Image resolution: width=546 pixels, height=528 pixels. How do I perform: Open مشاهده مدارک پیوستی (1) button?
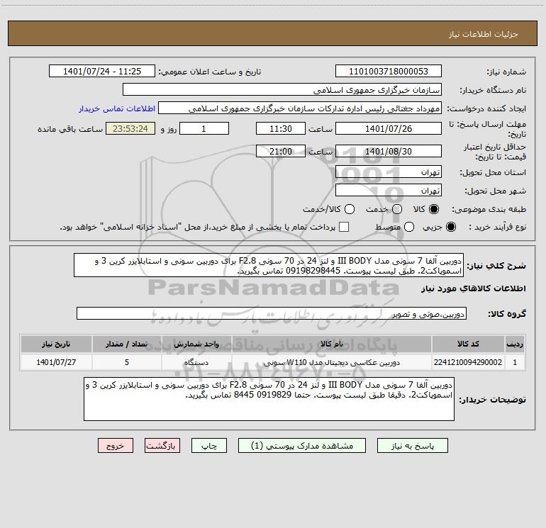302,446
